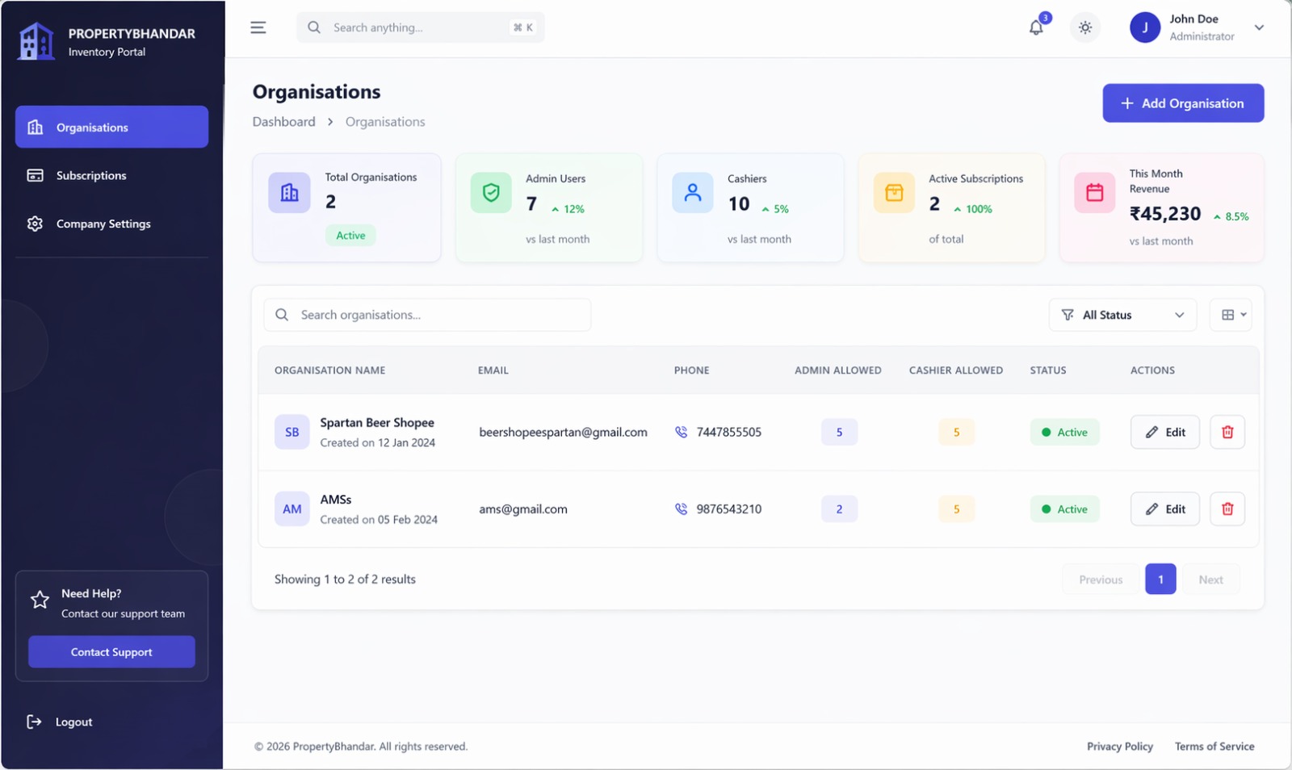Click the Admin Users shield icon
The height and width of the screenshot is (770, 1292).
point(491,193)
